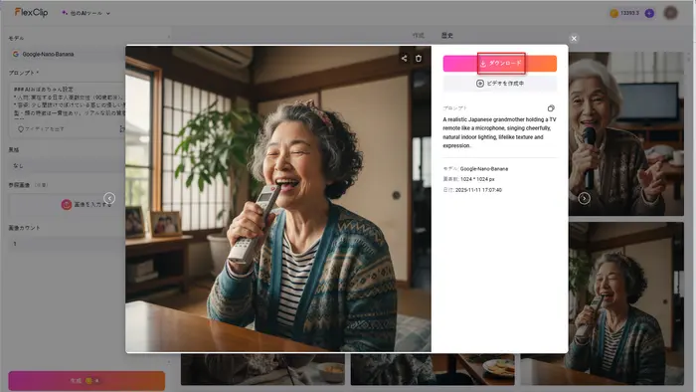Open the Google-Nano-Banana model selector

pos(67,54)
